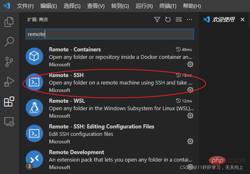Open the Run and Debug view
Viewport: 250px width, 174px height.
pyautogui.click(x=9, y=82)
